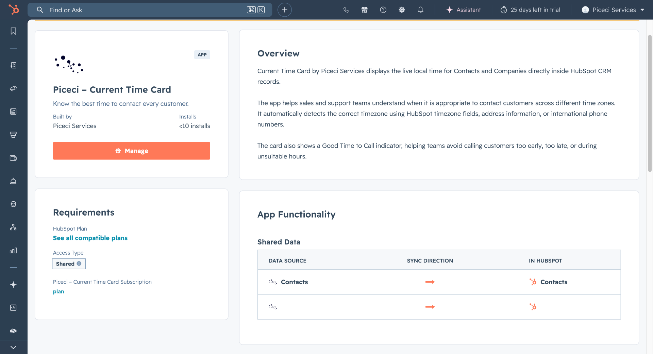Click the plus create button
Viewport: 653px width, 354px height.
285,10
